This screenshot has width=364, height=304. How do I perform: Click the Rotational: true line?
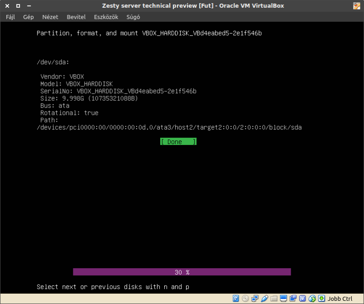coord(70,113)
